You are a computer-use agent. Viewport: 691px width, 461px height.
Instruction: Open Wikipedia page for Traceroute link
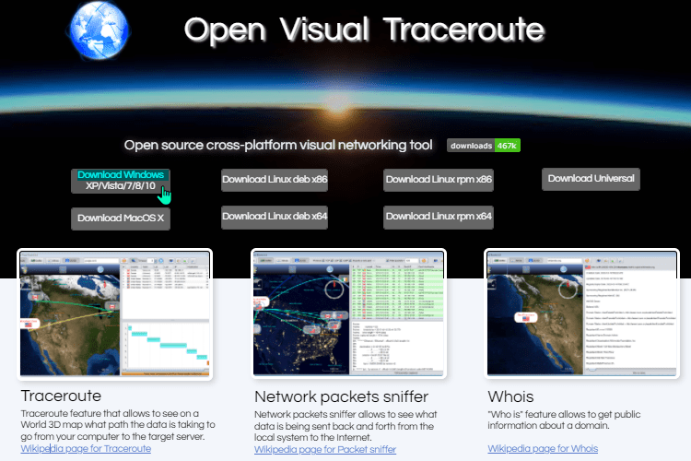(x=86, y=449)
